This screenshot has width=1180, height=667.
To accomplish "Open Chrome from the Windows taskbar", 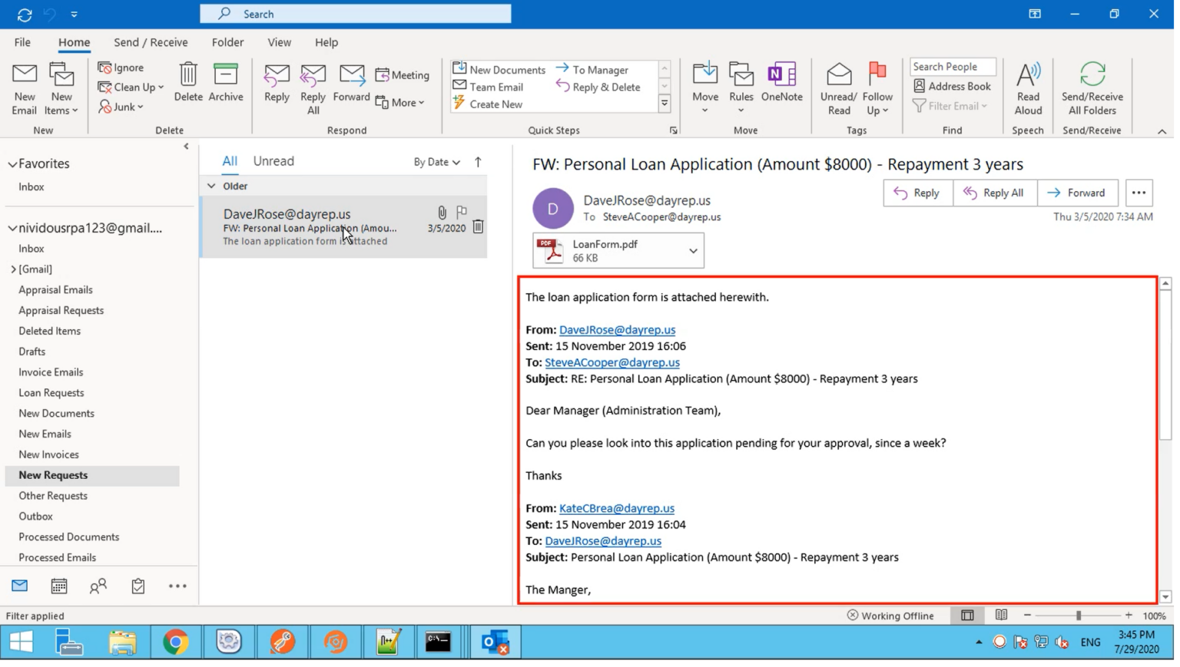I will (x=176, y=642).
